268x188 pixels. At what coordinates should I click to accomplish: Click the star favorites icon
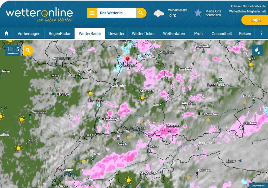coord(198,13)
